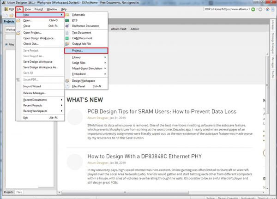
Task: Open the To-Do side panel tab
Action: (273, 74)
